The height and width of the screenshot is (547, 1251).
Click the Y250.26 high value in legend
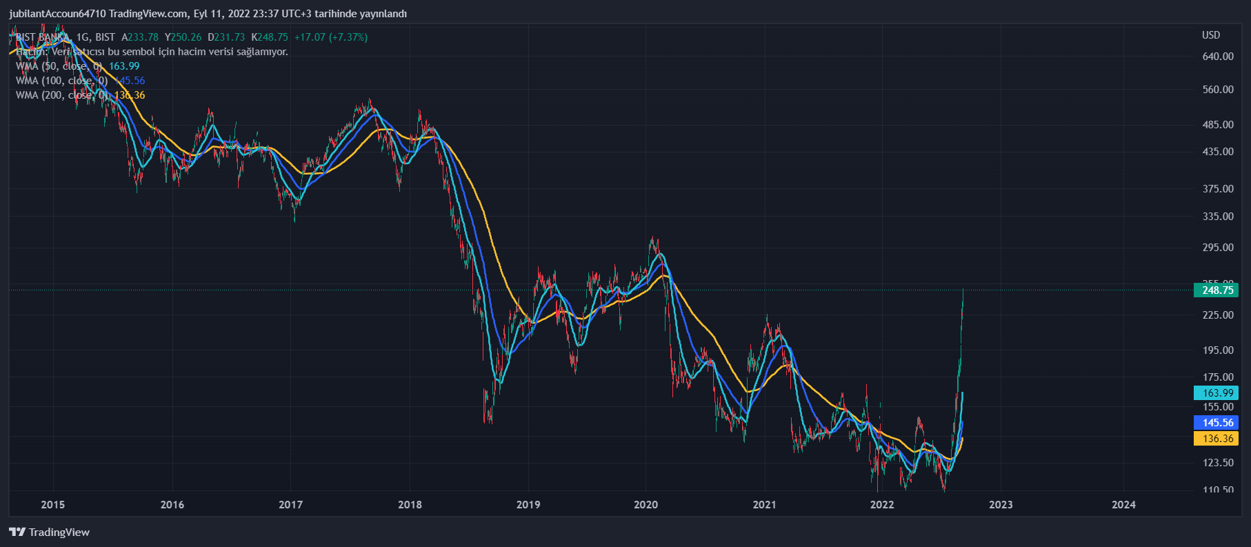tap(183, 37)
